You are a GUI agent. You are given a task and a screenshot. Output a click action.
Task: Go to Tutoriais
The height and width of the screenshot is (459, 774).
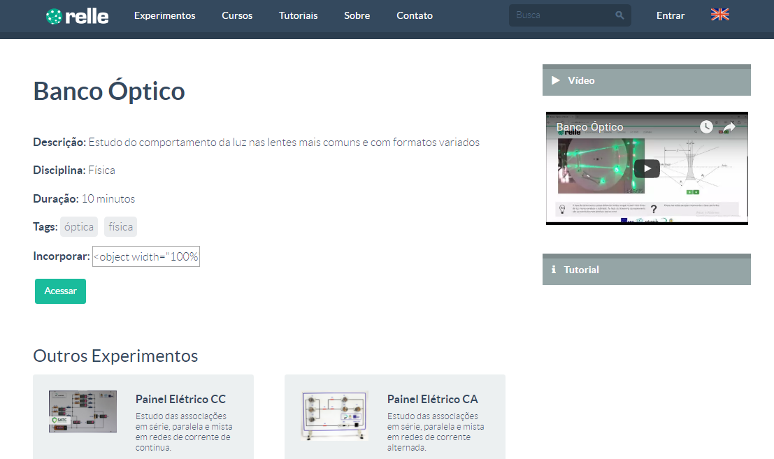click(298, 15)
